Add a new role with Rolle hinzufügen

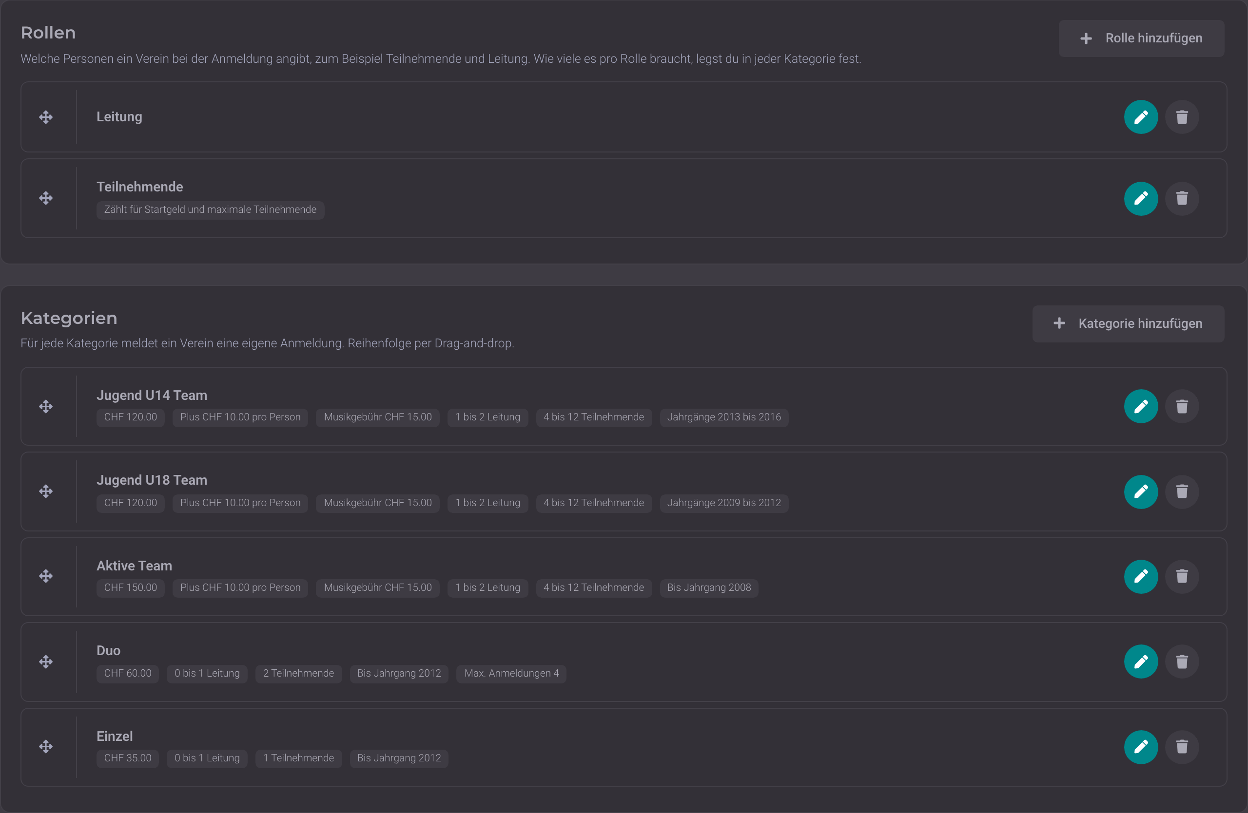click(1141, 38)
